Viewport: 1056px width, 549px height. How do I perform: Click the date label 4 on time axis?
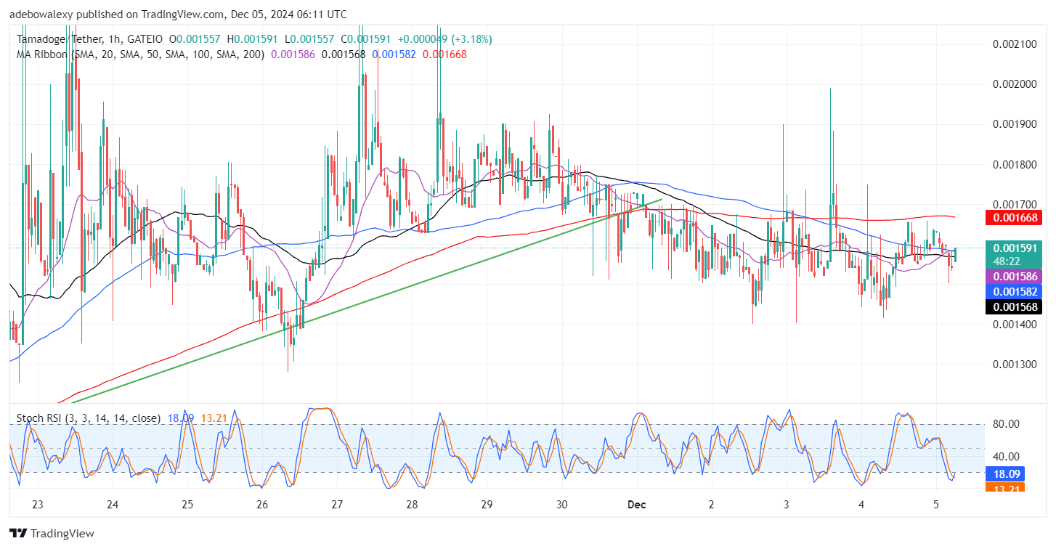[x=861, y=504]
